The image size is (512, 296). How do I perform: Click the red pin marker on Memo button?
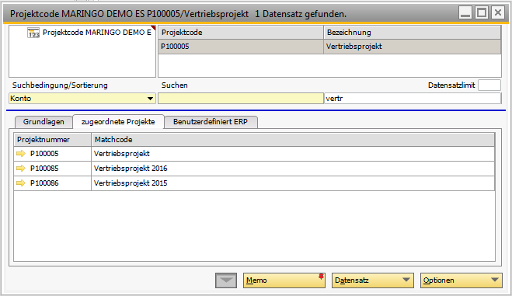point(322,277)
